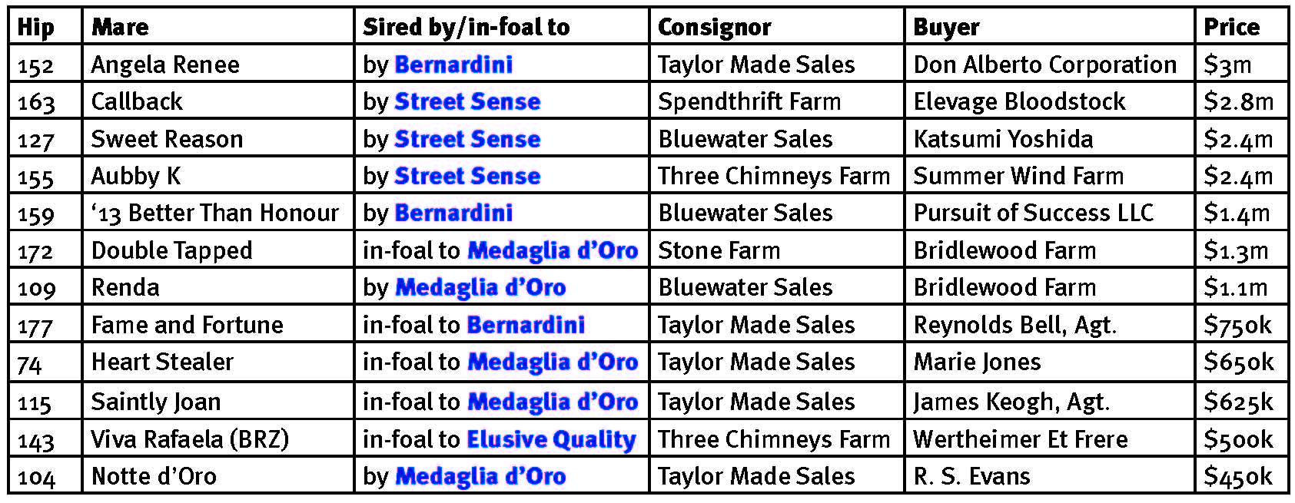Image resolution: width=1295 pixels, height=503 pixels.
Task: Open Bernardini link for '13 Better Than Honour
Action: (x=453, y=213)
